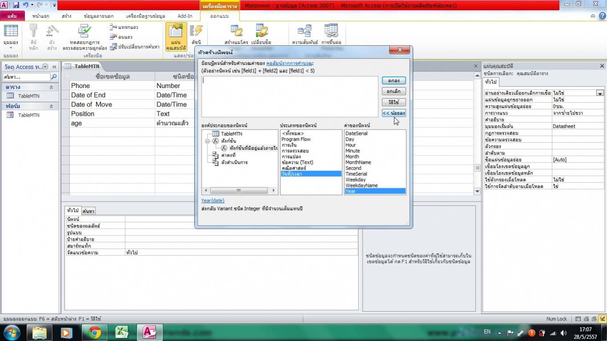607x341 pixels.
Task: Click the Windows Start button
Action: [x=11, y=332]
